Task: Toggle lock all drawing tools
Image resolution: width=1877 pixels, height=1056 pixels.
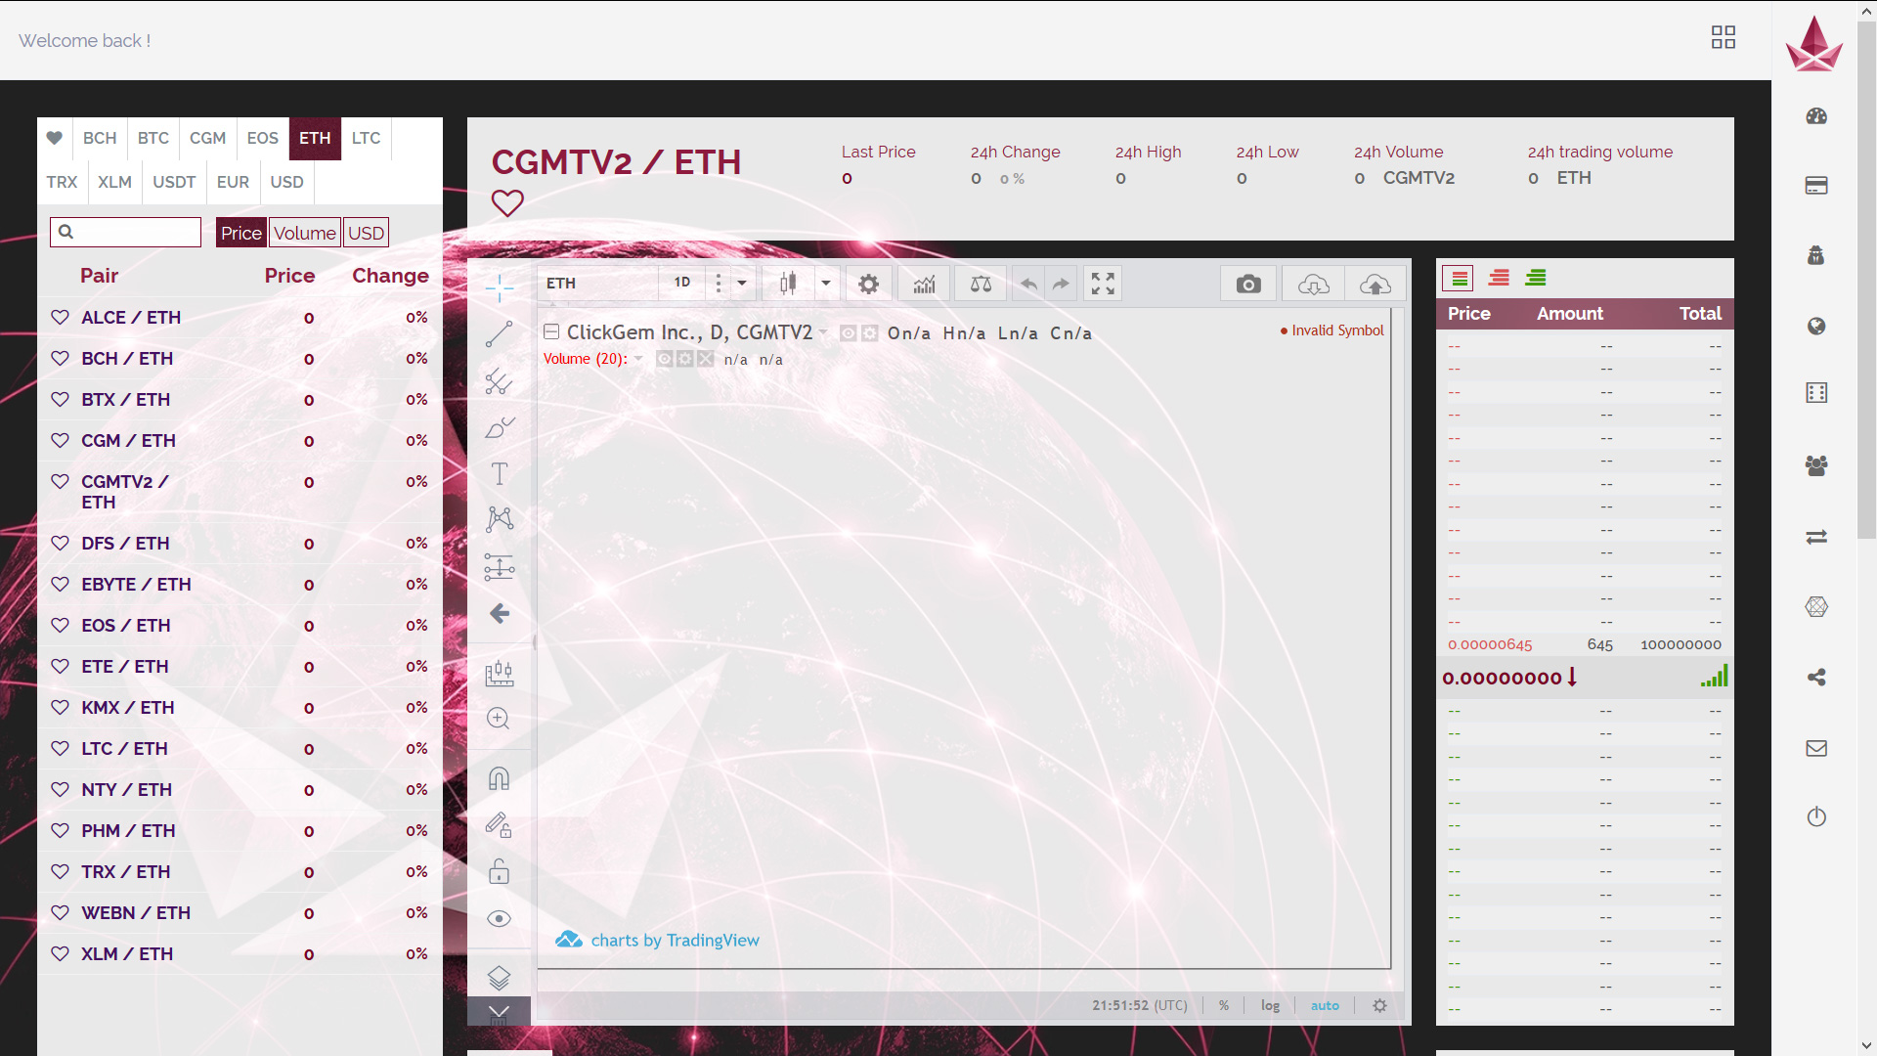Action: coord(500,871)
